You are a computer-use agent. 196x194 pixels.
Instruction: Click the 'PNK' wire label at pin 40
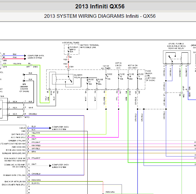tap(15, 57)
